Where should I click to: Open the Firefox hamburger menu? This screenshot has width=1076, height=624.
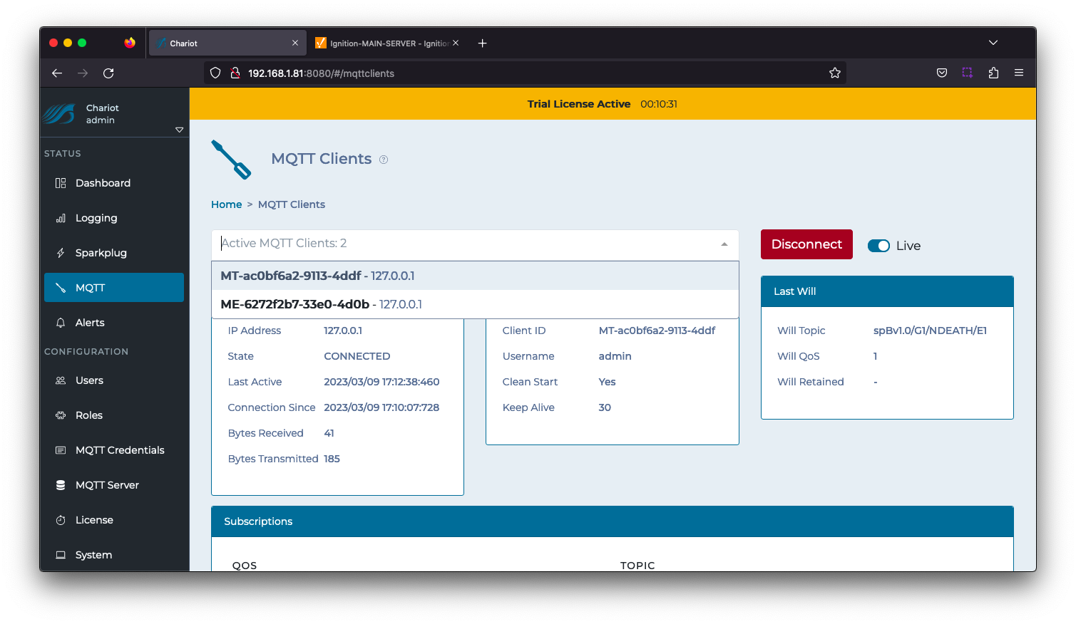(1019, 73)
